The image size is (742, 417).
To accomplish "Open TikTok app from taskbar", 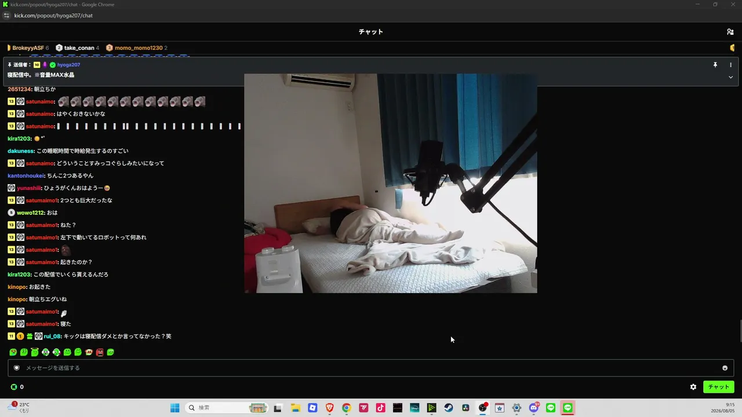I will point(380,408).
